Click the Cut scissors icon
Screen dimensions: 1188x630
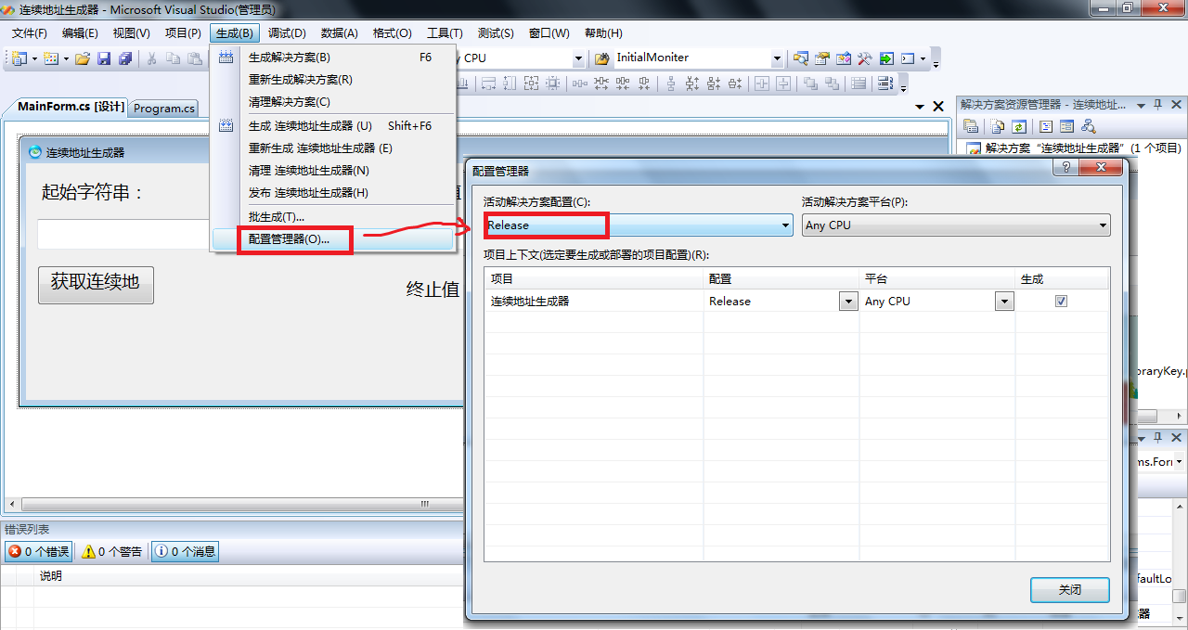(151, 58)
